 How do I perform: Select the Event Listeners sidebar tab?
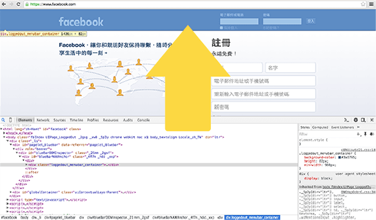[x=343, y=127]
